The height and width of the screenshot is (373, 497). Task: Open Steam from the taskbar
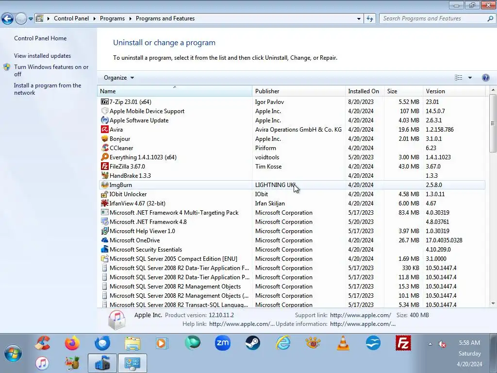pyautogui.click(x=252, y=343)
